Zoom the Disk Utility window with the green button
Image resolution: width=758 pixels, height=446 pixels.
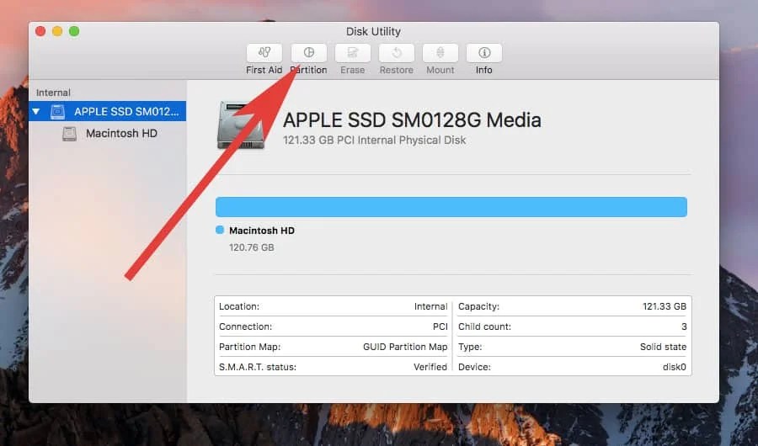point(74,31)
